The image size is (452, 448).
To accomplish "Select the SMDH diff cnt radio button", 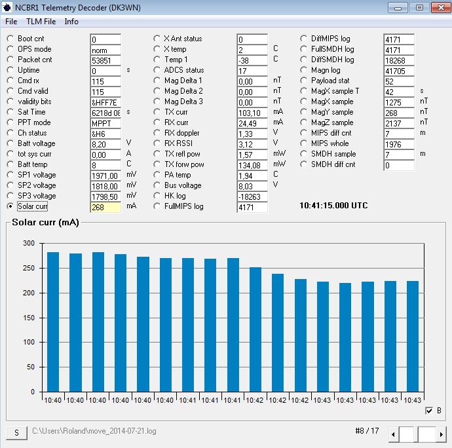I will click(x=303, y=164).
